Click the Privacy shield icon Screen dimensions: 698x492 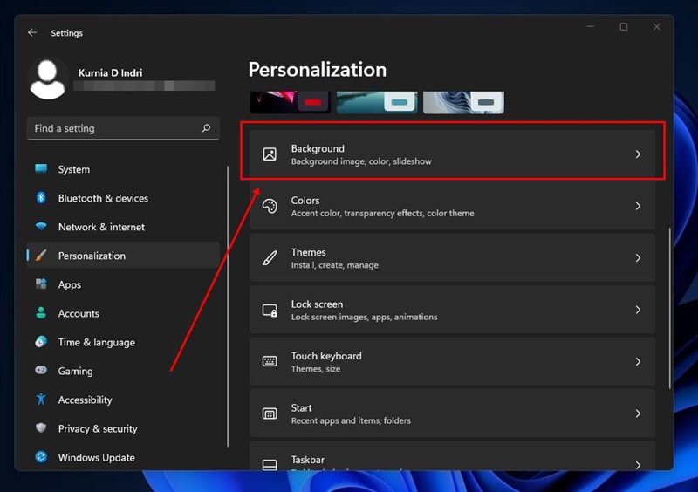41,428
